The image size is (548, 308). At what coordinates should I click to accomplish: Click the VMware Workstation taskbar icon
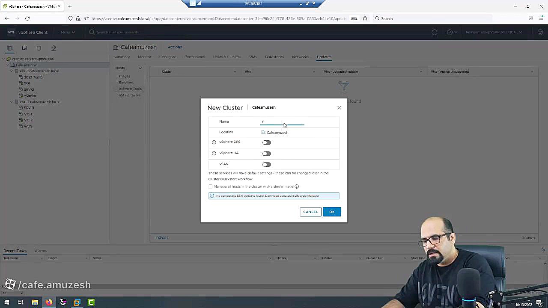[77, 302]
